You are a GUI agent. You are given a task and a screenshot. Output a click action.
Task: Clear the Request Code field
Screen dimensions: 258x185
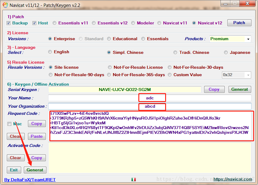click(16, 136)
